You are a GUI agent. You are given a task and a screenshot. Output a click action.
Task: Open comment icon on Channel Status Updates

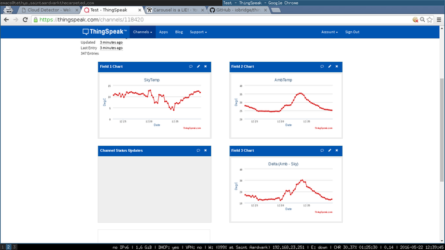click(198, 150)
